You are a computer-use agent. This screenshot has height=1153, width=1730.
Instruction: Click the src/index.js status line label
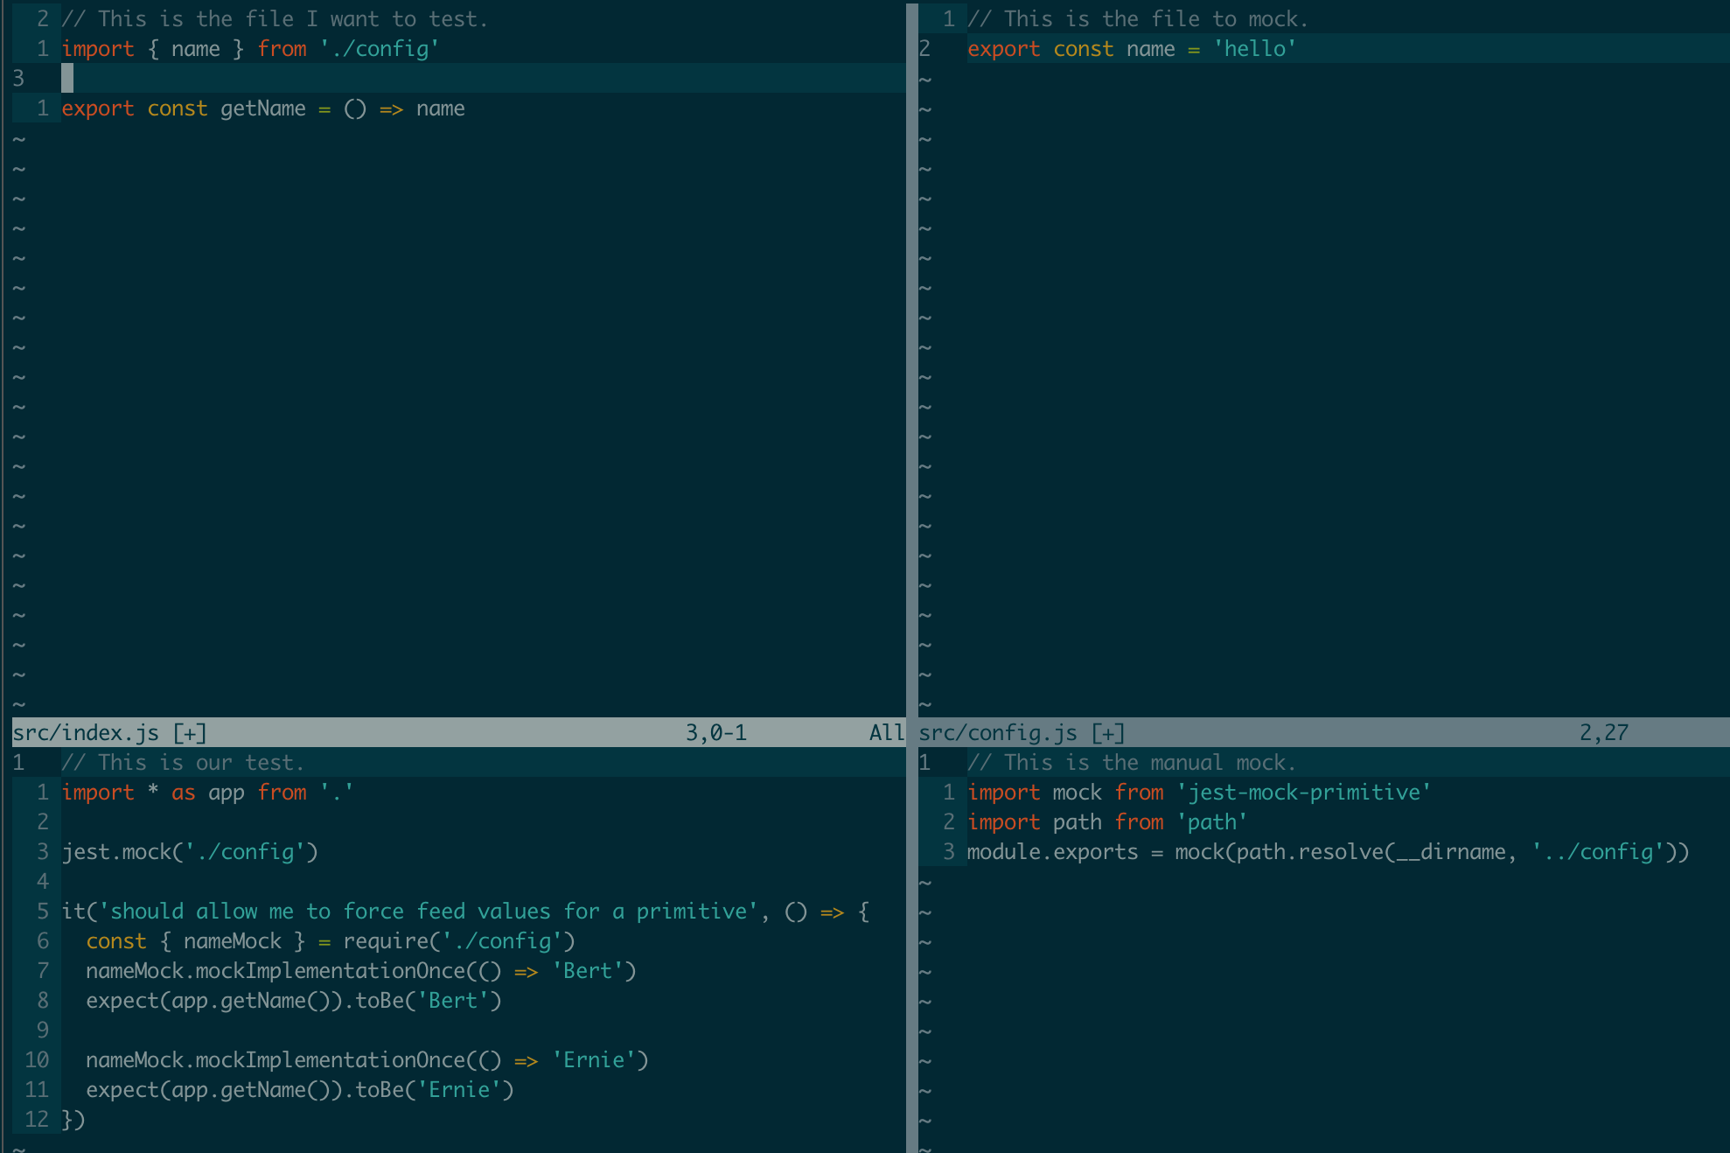tap(109, 732)
